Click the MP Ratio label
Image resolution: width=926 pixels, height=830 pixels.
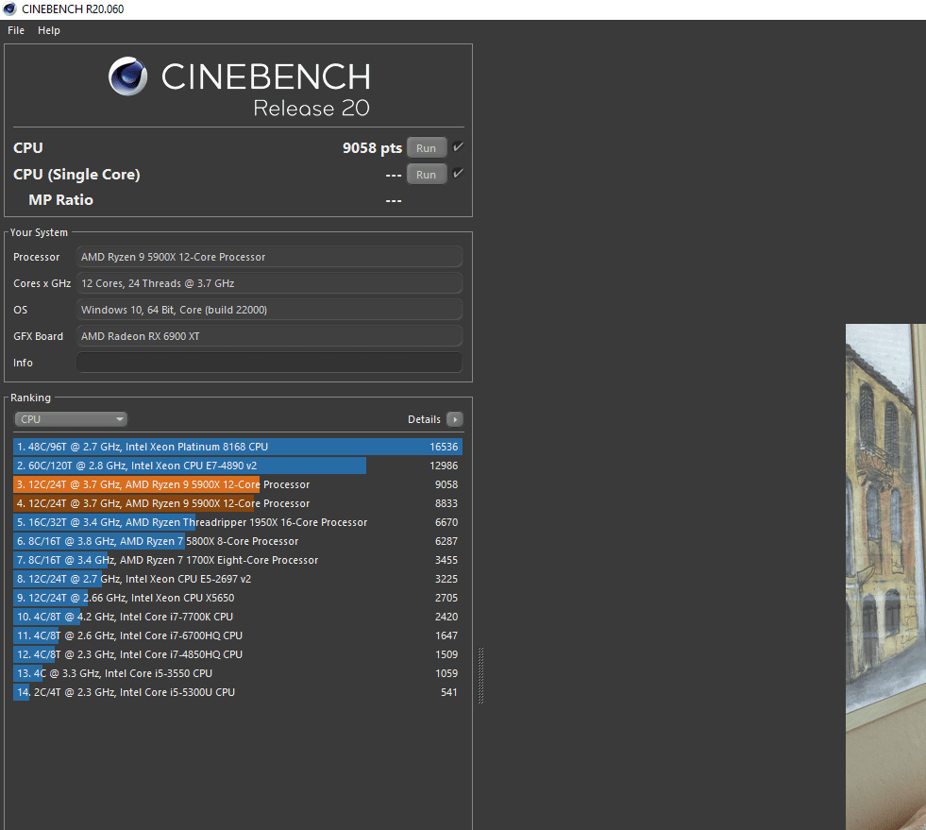tap(60, 199)
